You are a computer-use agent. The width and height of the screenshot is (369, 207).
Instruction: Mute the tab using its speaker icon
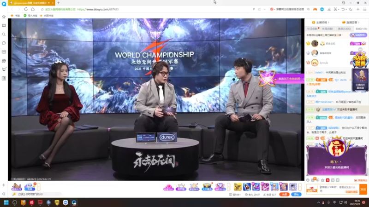click(49, 3)
